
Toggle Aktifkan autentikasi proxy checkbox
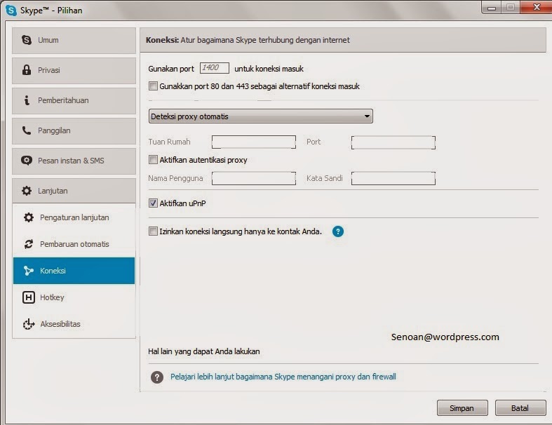154,160
